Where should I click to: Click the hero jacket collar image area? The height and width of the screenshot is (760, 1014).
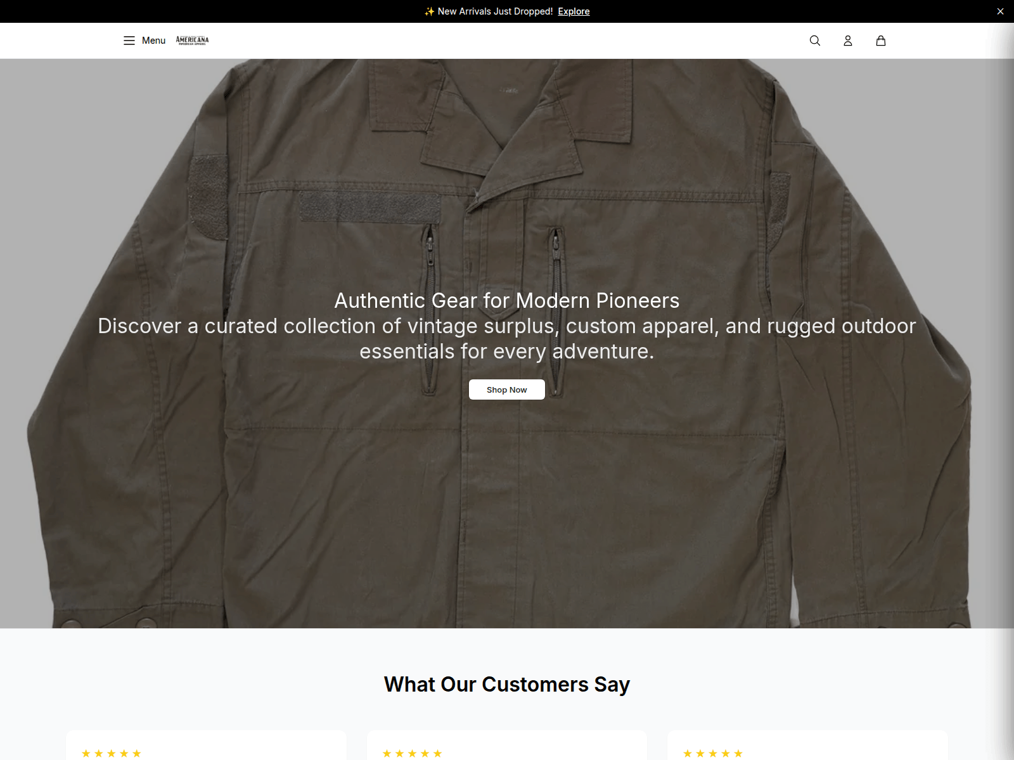501,127
